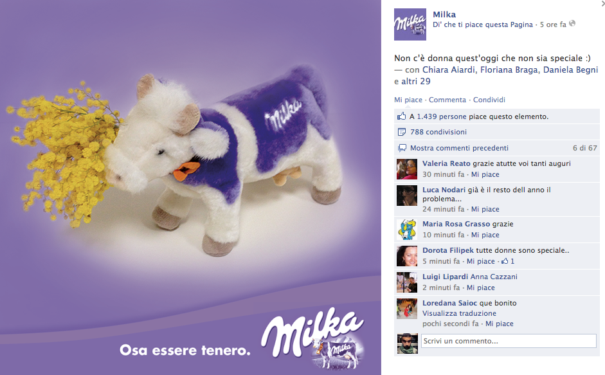Click the Scrivi un commento field

tap(509, 341)
